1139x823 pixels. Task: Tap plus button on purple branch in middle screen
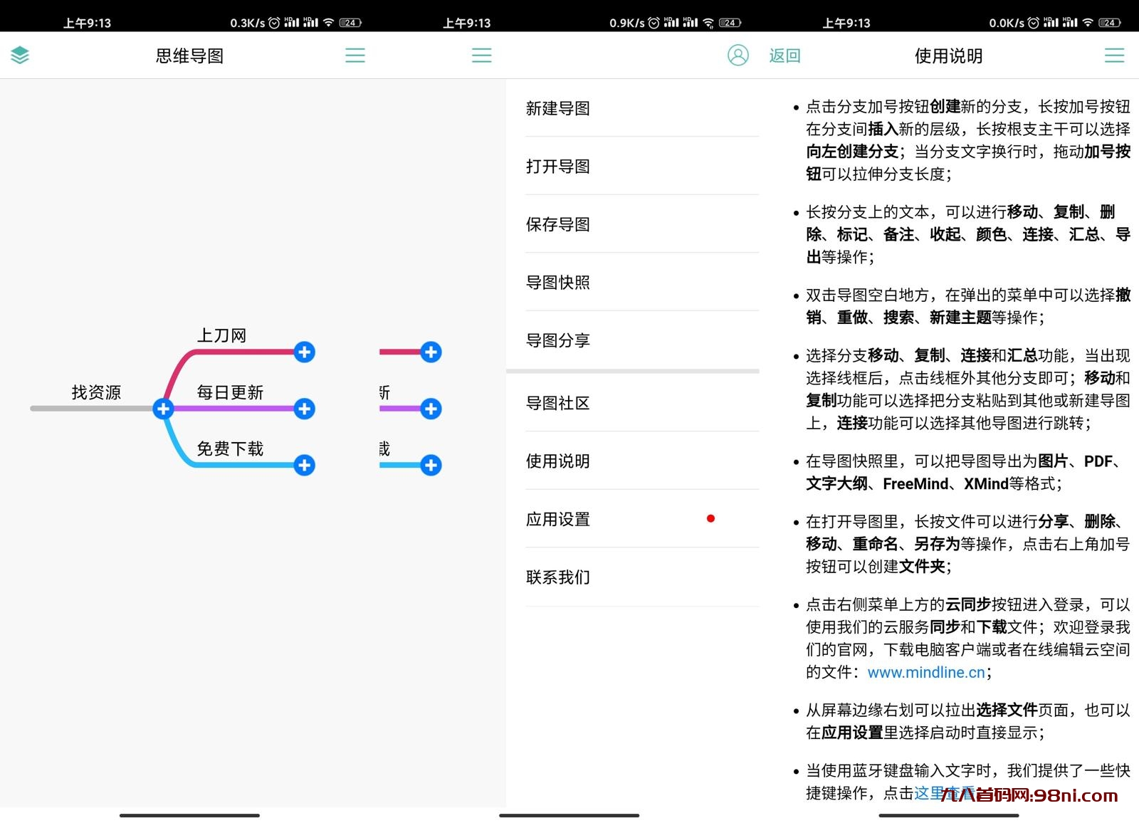pos(431,409)
